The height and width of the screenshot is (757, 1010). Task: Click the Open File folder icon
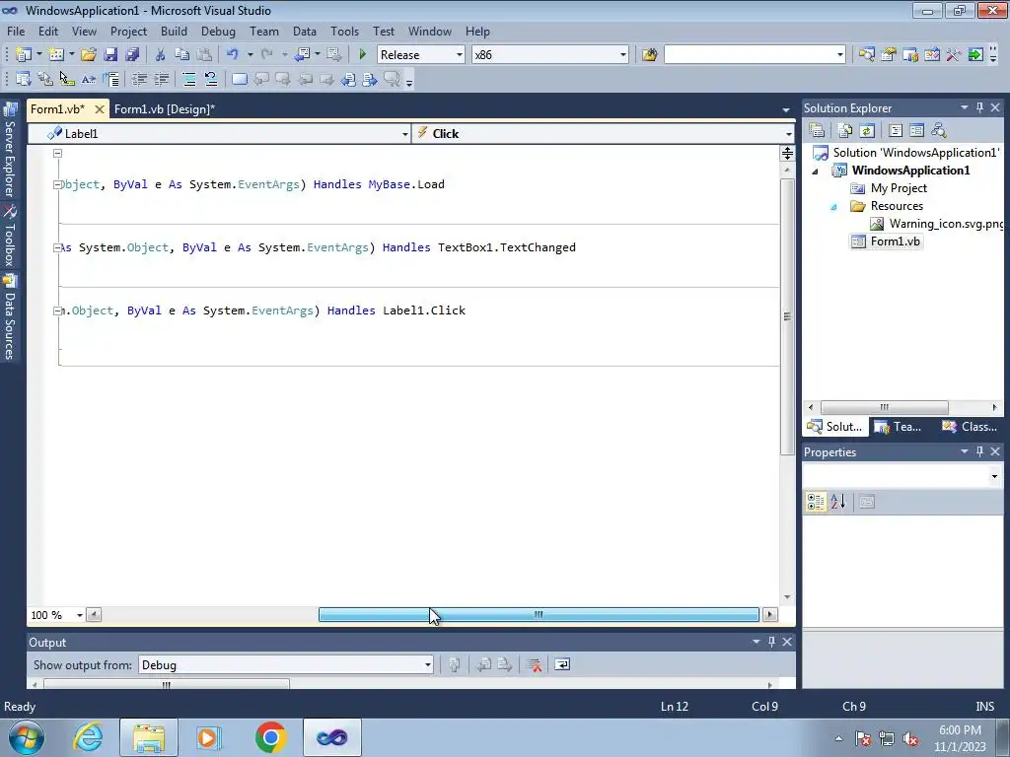pos(89,55)
